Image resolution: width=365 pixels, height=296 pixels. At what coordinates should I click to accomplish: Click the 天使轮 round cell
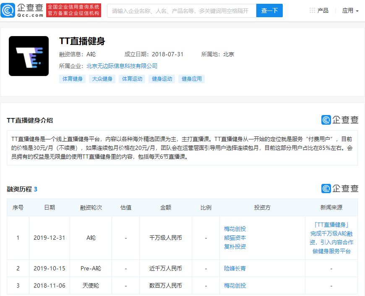(x=91, y=286)
